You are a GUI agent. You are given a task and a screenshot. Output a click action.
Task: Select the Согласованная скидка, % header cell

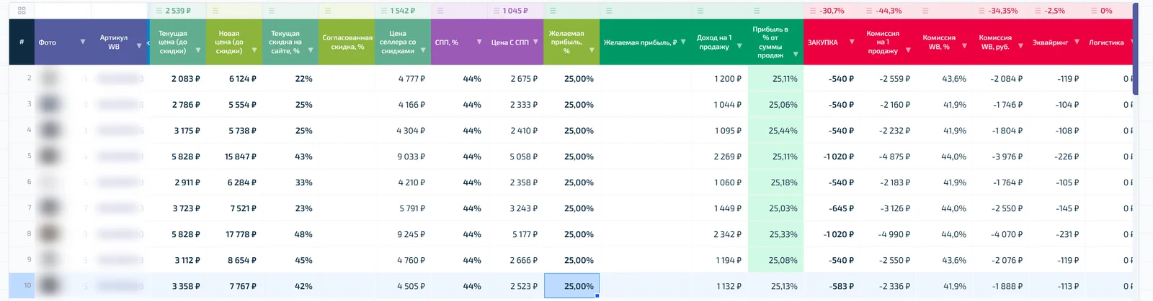tap(347, 42)
